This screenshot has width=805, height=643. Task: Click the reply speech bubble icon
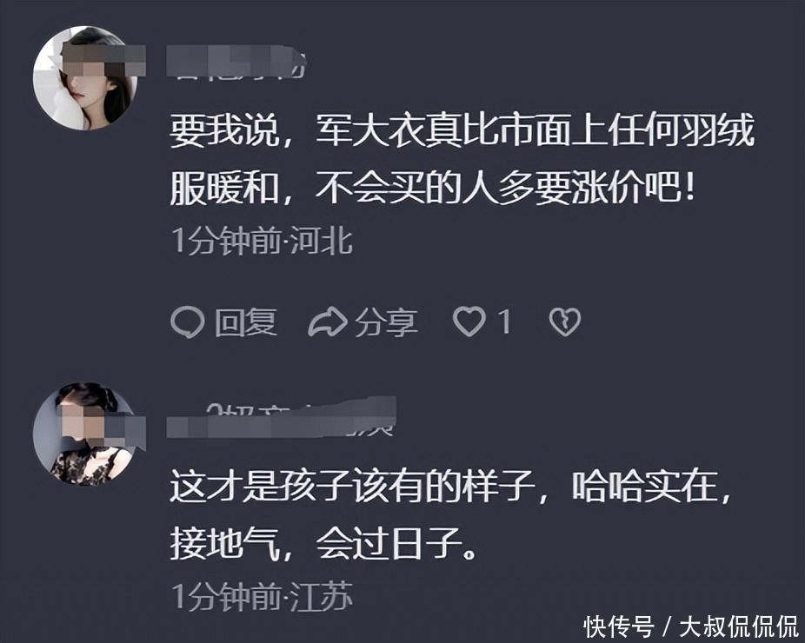(x=188, y=322)
